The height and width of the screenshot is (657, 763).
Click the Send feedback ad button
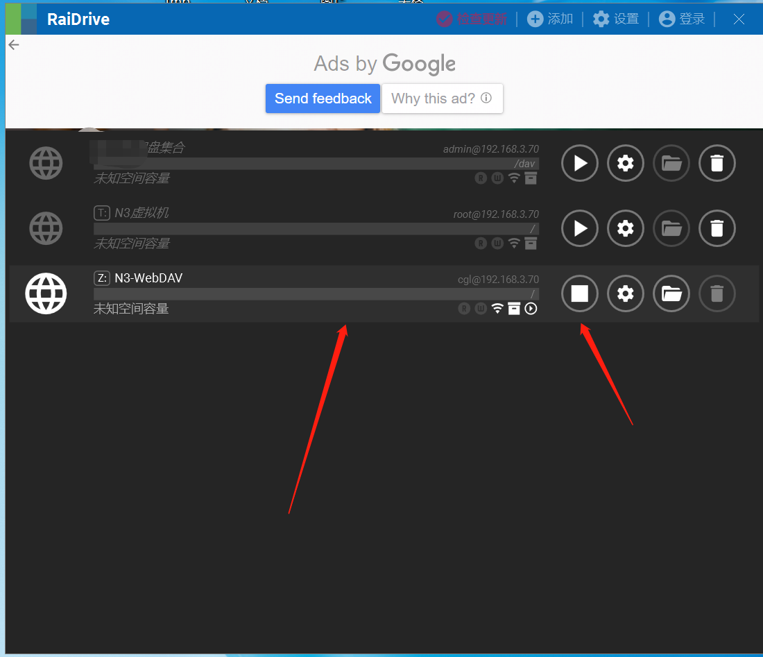[323, 99]
